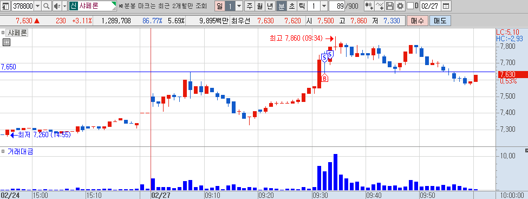This screenshot has width=528, height=199.
Task: Expand the stock code 378800 dropdown
Action: pyautogui.click(x=37, y=6)
